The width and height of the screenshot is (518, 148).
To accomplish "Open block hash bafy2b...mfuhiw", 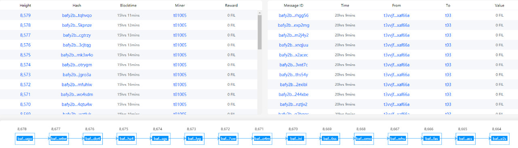I will tap(77, 85).
